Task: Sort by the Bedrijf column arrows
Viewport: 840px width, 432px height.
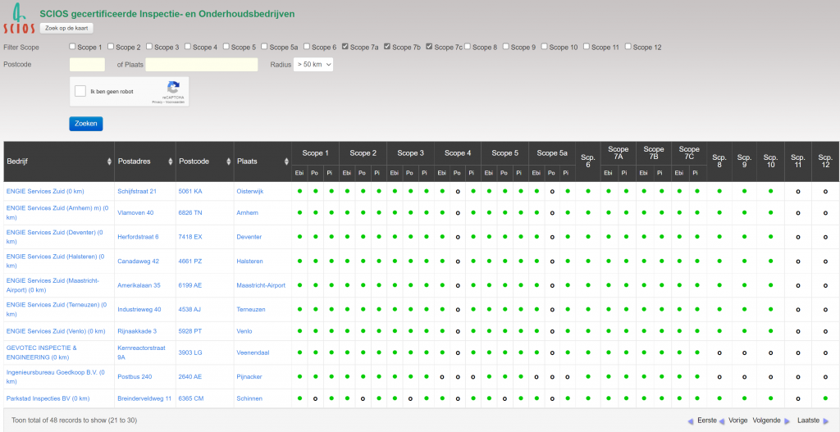Action: tap(110, 161)
